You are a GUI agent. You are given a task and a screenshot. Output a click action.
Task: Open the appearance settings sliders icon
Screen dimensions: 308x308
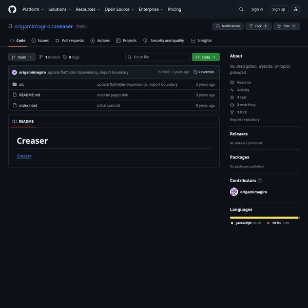296,9
